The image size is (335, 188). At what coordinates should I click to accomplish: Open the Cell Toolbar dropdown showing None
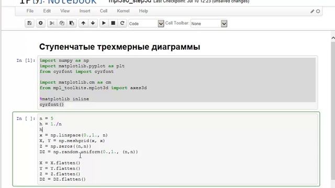pos(209,23)
